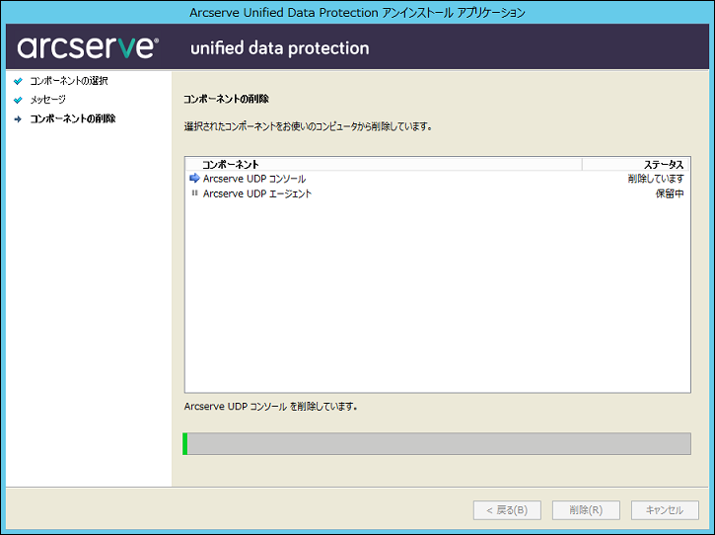Click the blue arrow icon for Arcserve UDP コンソール

(194, 178)
